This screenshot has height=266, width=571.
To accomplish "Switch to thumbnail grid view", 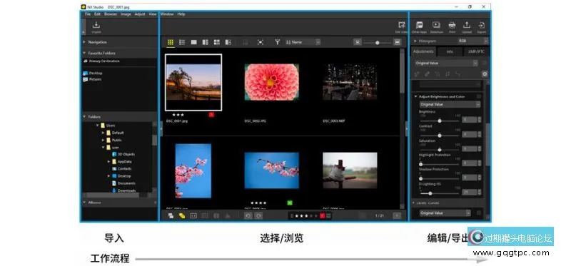I will (171, 42).
